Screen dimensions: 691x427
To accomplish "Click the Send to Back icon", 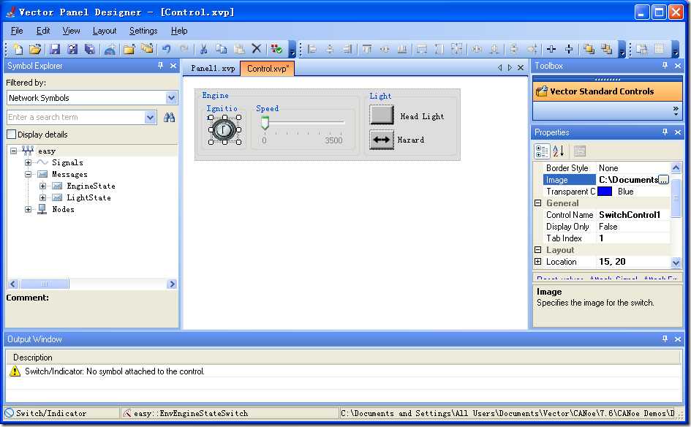I will point(607,49).
